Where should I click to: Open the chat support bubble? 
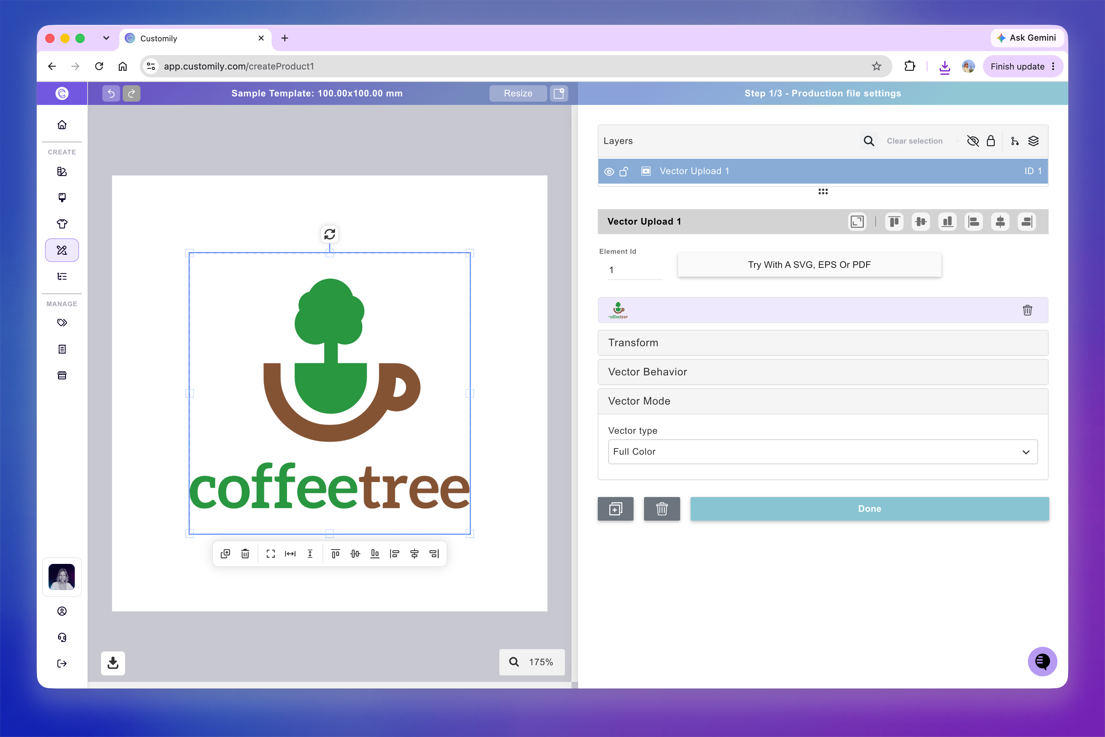coord(1042,661)
